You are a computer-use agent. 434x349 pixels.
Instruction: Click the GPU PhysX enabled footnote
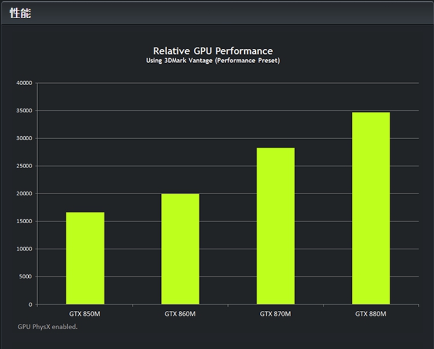47,327
